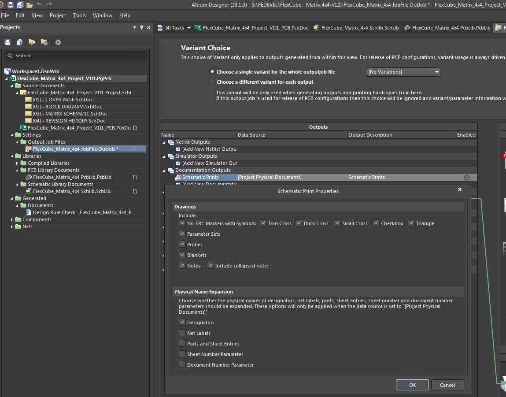Screen dimensions: 506x397
Task: Click the Schematic Prints output icon
Action: pyautogui.click(x=178, y=177)
